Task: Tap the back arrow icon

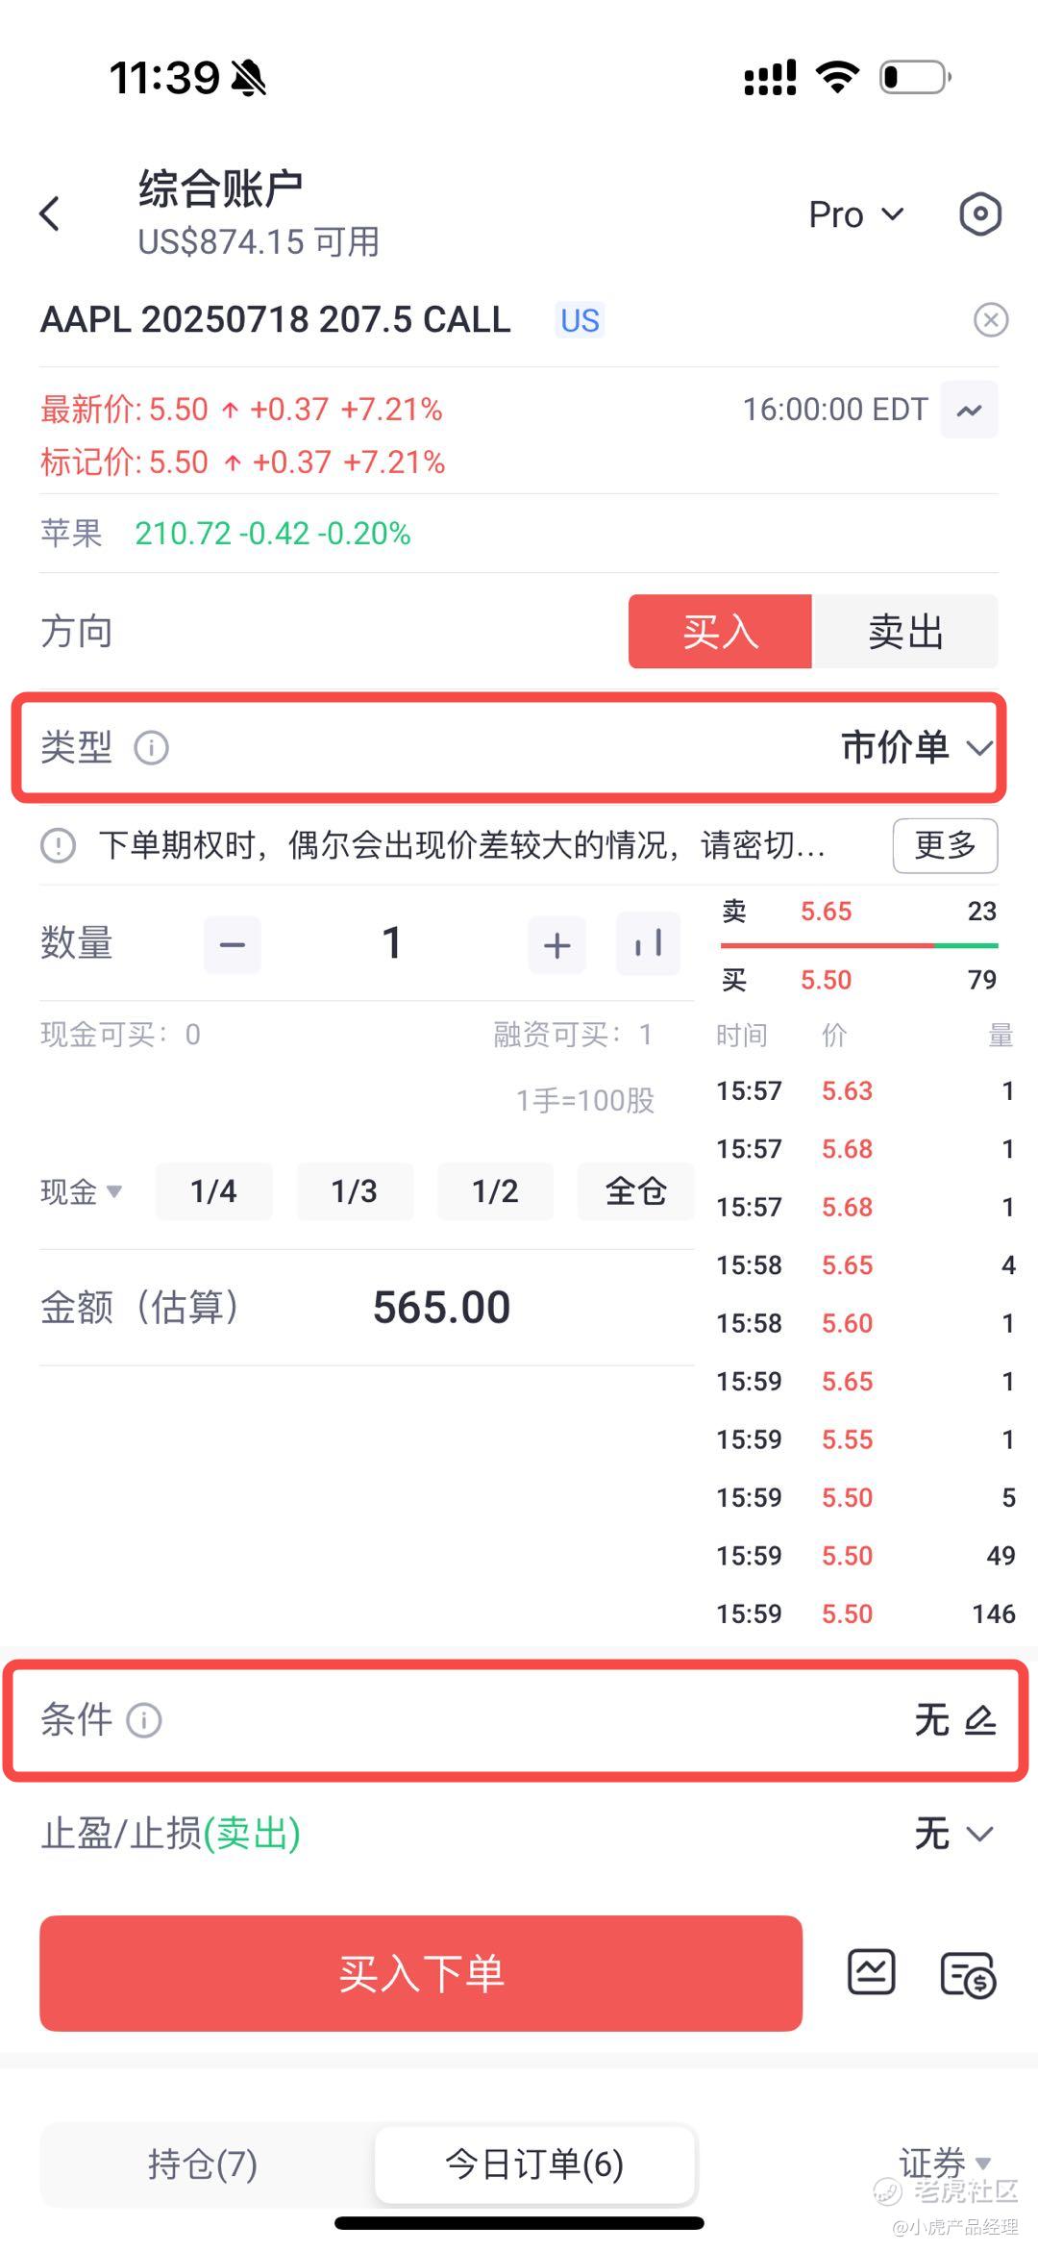Action: 50,213
